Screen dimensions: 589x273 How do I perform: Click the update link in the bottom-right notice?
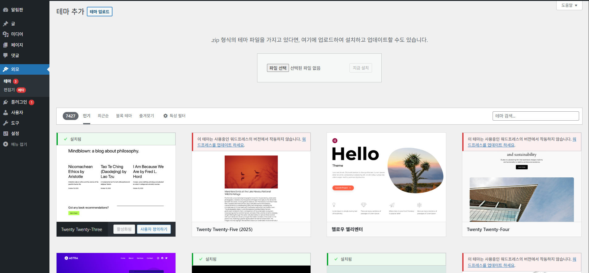click(x=491, y=265)
